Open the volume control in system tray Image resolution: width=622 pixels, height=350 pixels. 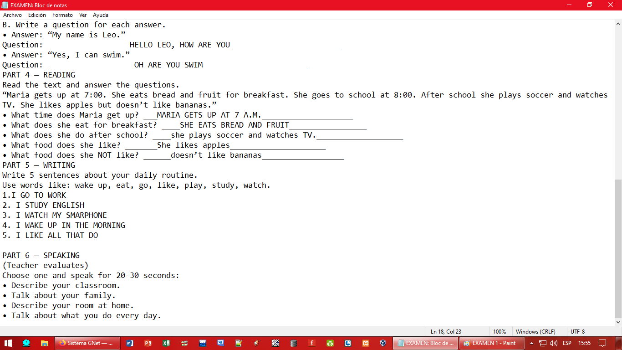(x=554, y=343)
